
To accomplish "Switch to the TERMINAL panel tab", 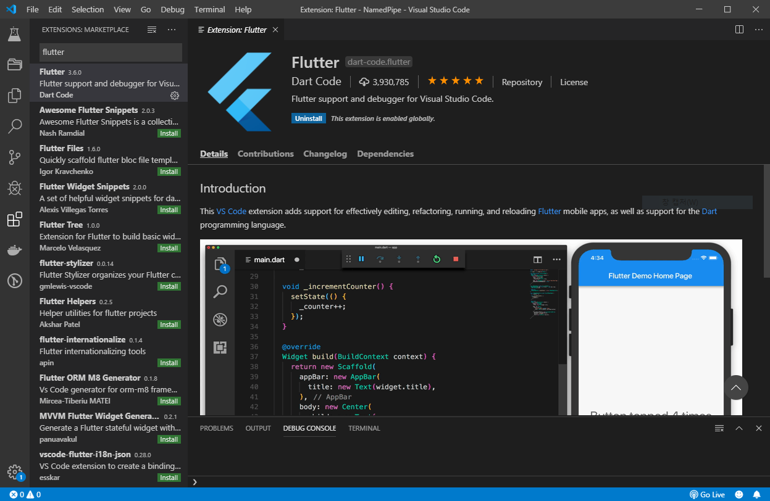I will click(x=364, y=428).
